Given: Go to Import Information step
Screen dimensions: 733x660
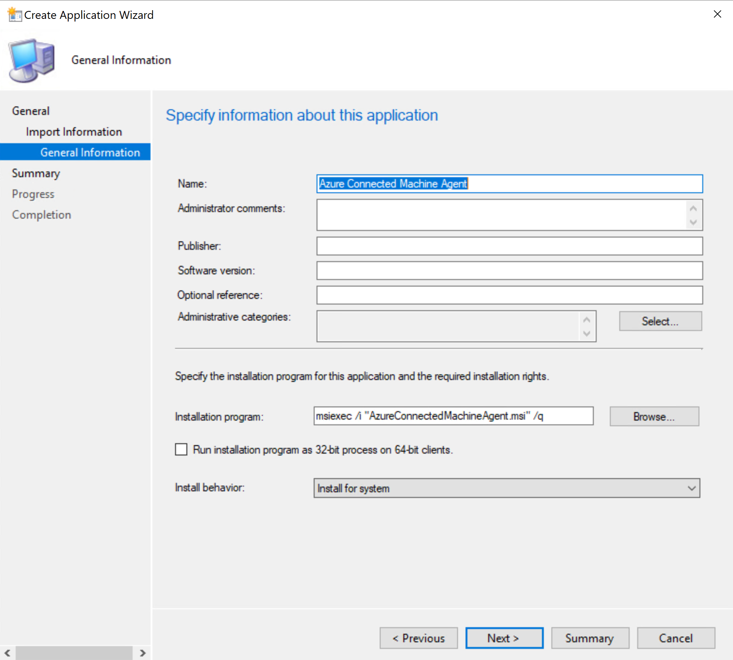Looking at the screenshot, I should pos(74,132).
